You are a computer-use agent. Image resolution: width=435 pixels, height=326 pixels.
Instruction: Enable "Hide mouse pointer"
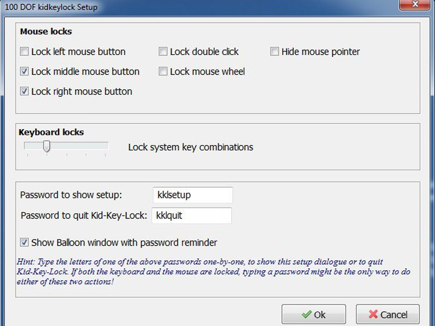click(275, 51)
